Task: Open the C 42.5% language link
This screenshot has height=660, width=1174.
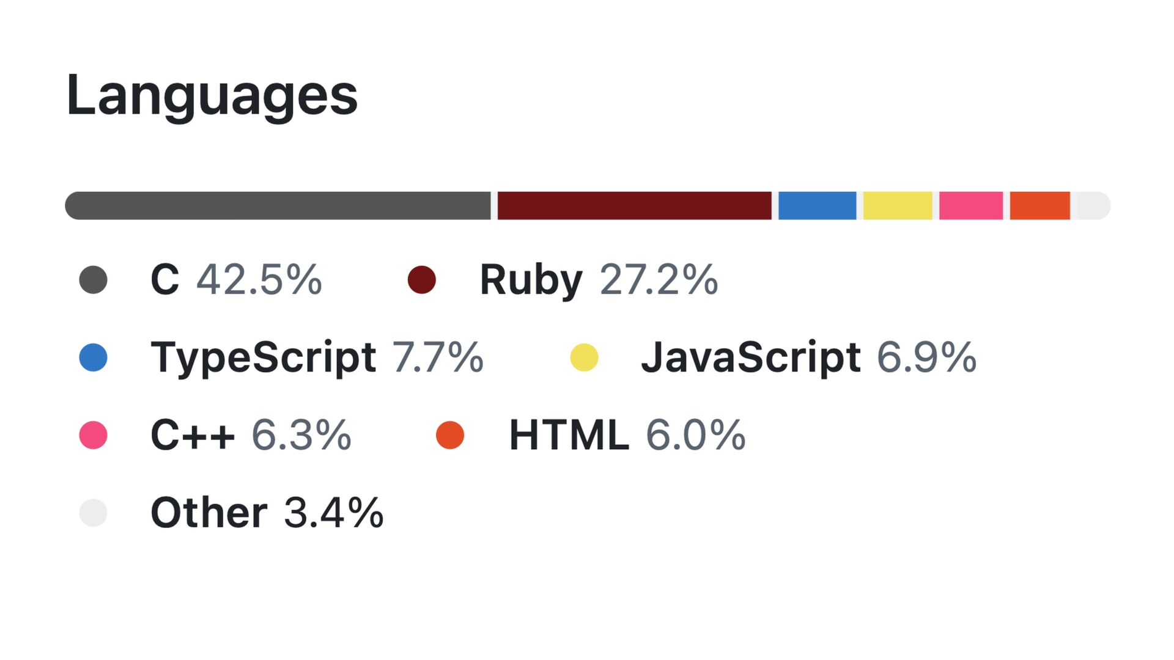Action: [236, 280]
